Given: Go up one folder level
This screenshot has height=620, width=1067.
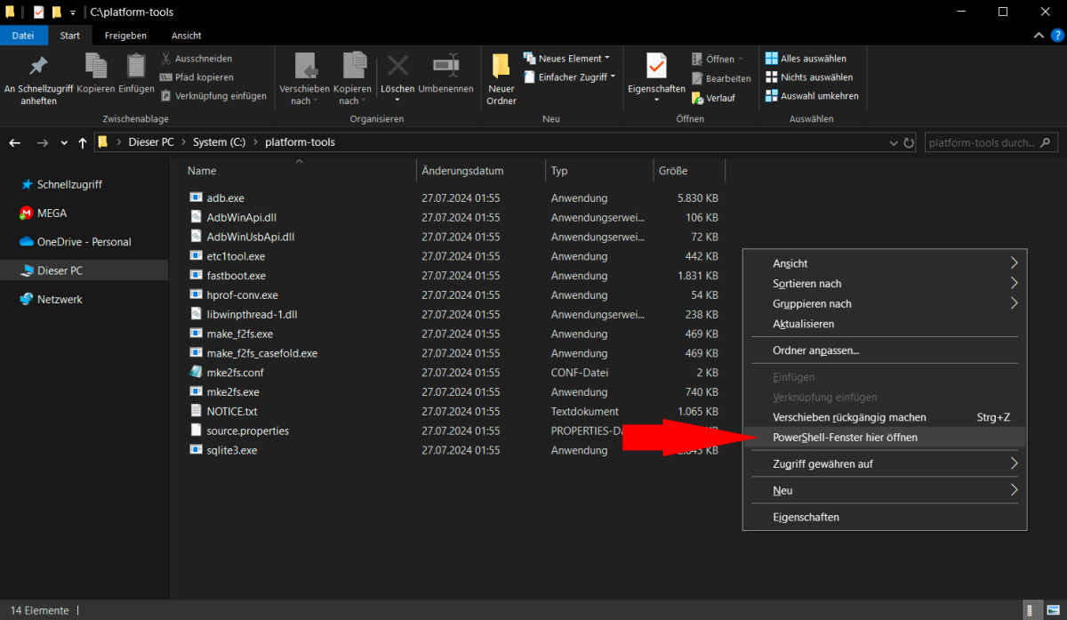Looking at the screenshot, I should click(x=83, y=142).
